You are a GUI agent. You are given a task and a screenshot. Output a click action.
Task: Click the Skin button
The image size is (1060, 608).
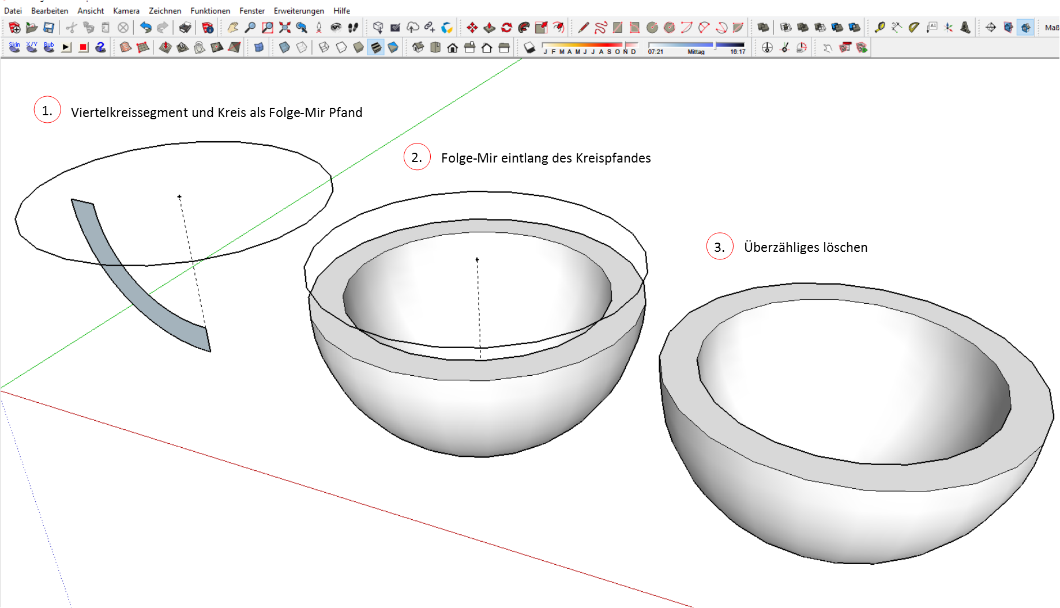(15, 47)
